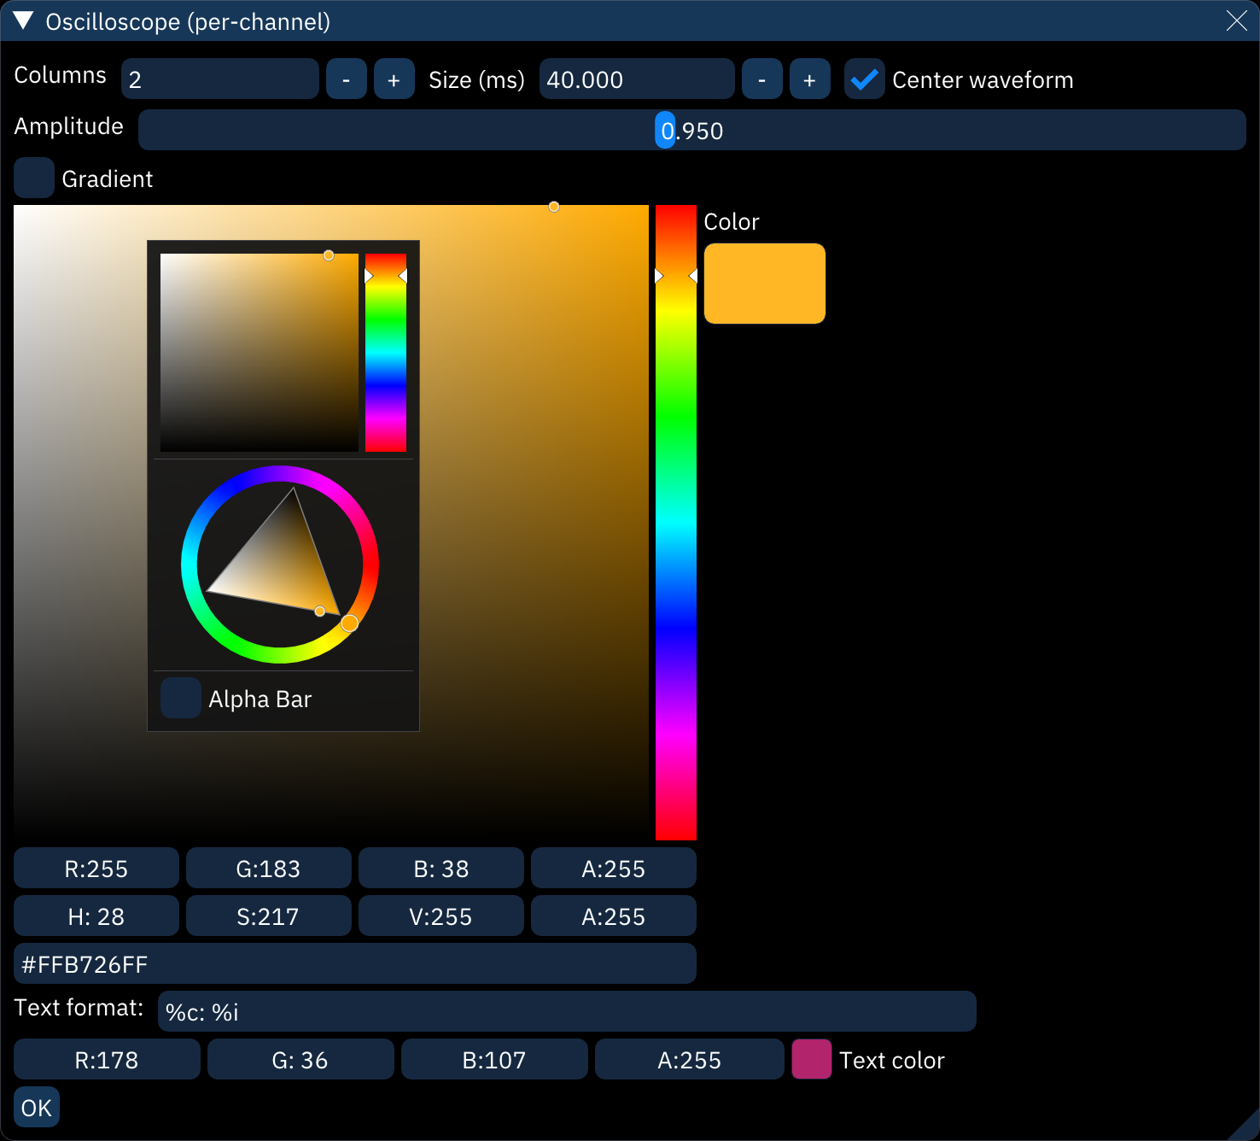This screenshot has height=1141, width=1260.
Task: Increase Size (ms) with the plus button
Action: point(810,79)
